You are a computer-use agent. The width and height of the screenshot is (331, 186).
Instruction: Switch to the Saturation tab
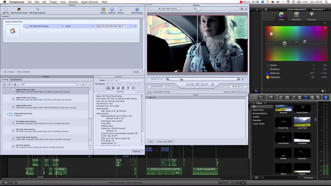[296, 16]
